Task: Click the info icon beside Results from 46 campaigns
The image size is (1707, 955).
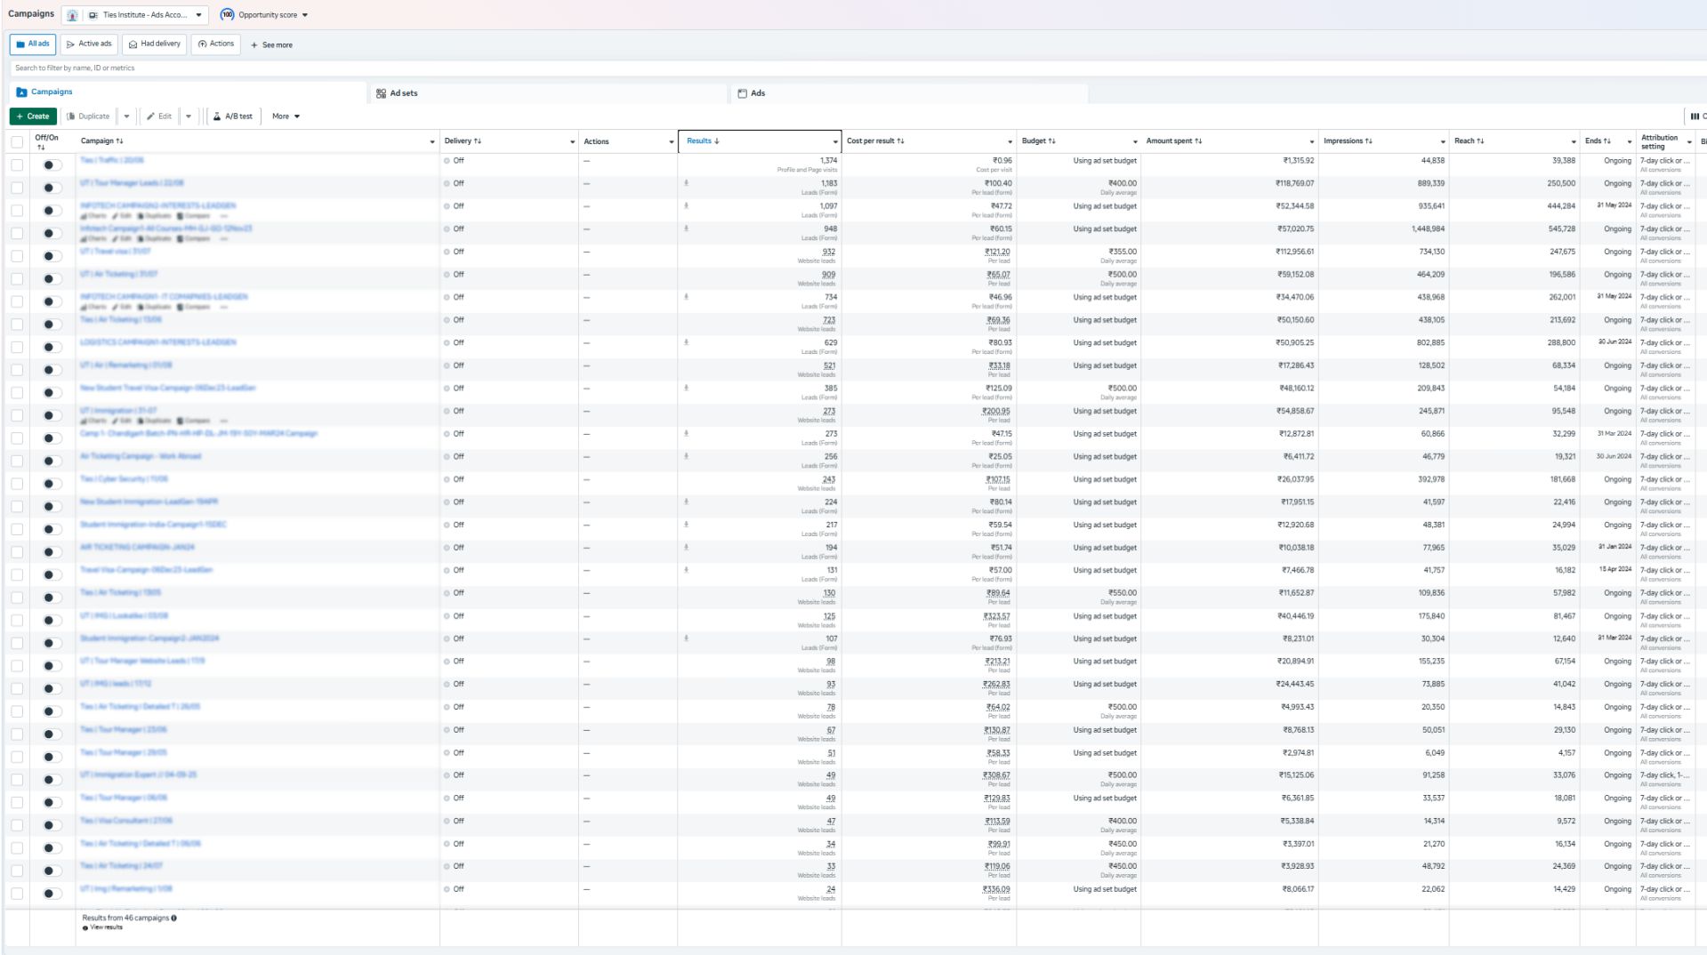Action: tap(173, 918)
